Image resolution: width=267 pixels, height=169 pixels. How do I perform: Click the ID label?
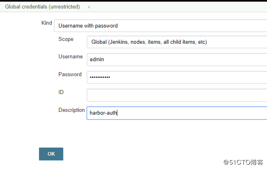click(61, 92)
